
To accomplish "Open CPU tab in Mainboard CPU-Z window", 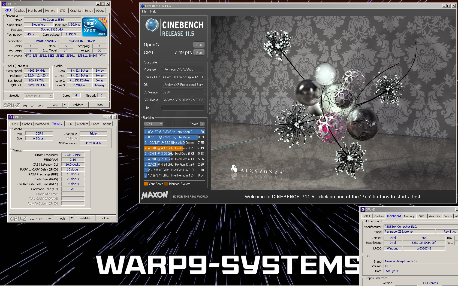I will [367, 216].
